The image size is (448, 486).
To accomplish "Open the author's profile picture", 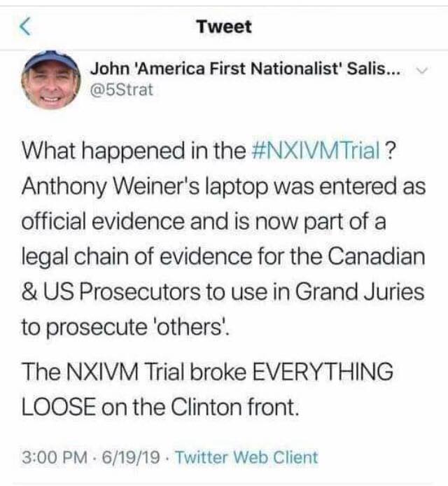I will point(50,79).
